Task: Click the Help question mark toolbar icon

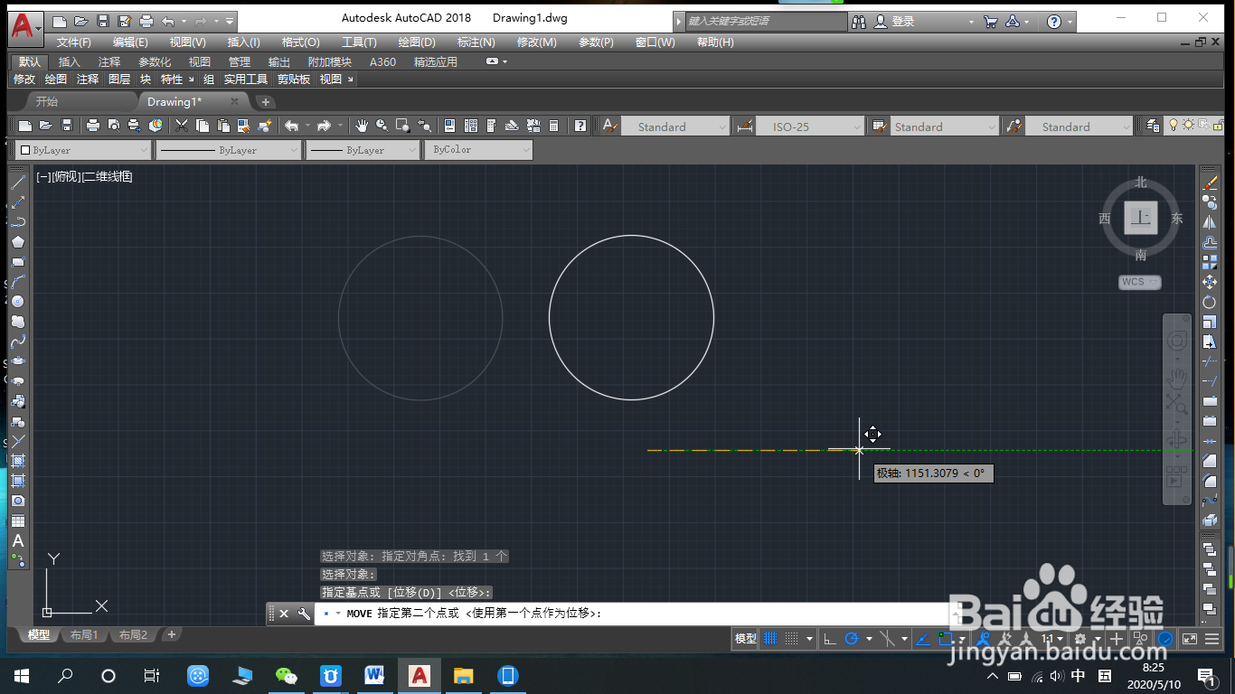Action: (580, 126)
